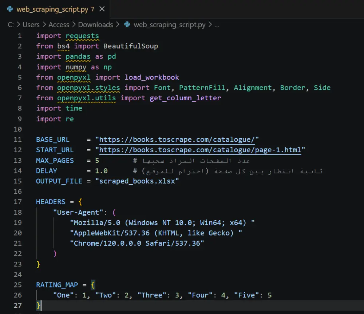The width and height of the screenshot is (364, 314).
Task: Click the closing brace on line 27
Action: point(38,306)
